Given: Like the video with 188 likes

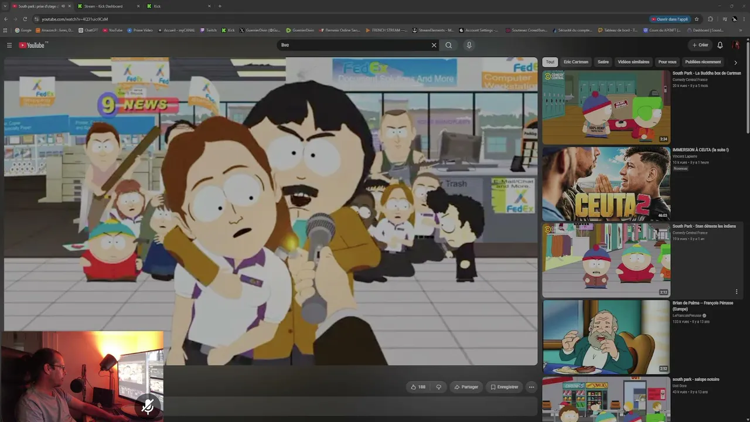Looking at the screenshot, I should pos(418,387).
